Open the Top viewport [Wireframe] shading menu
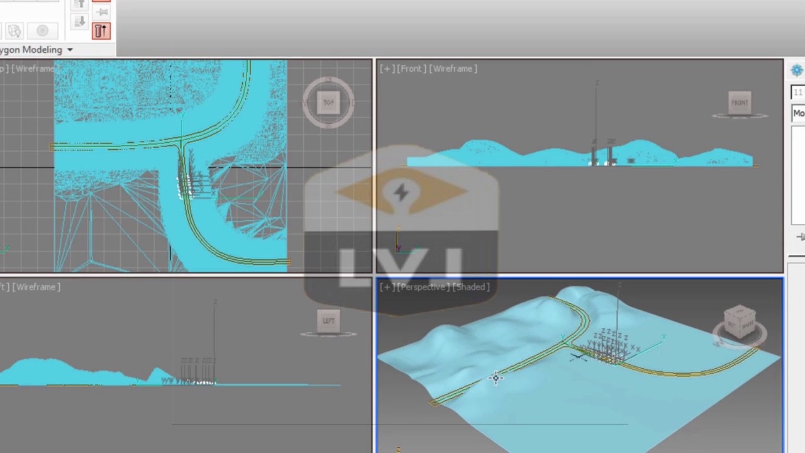The width and height of the screenshot is (805, 453). click(35, 69)
